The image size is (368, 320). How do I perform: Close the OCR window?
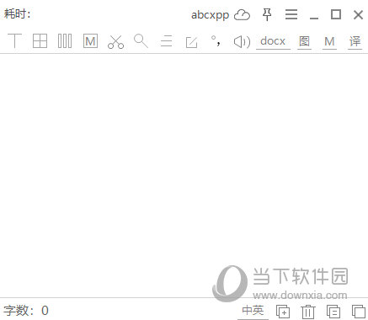358,14
